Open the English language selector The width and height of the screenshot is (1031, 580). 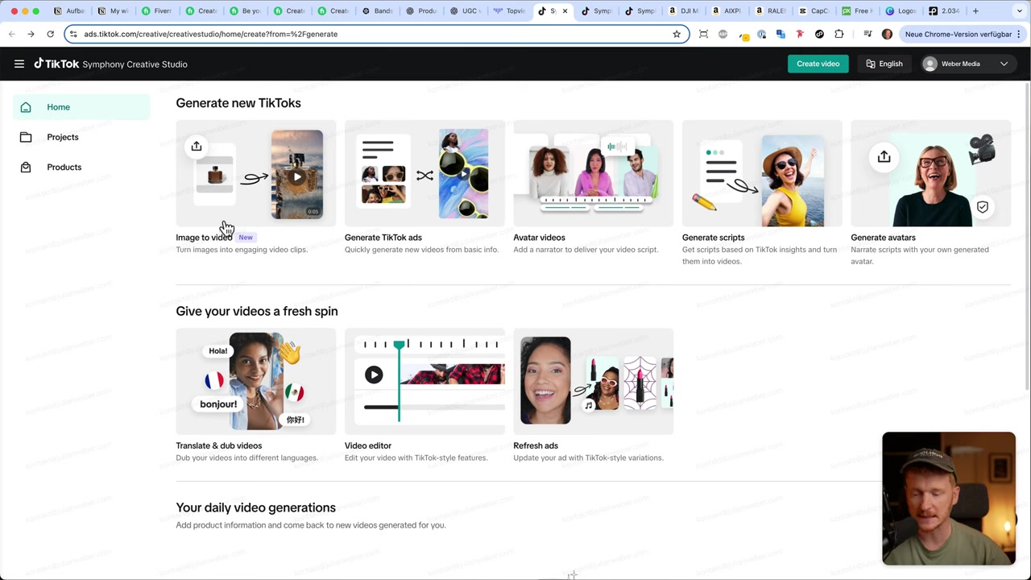(x=884, y=64)
